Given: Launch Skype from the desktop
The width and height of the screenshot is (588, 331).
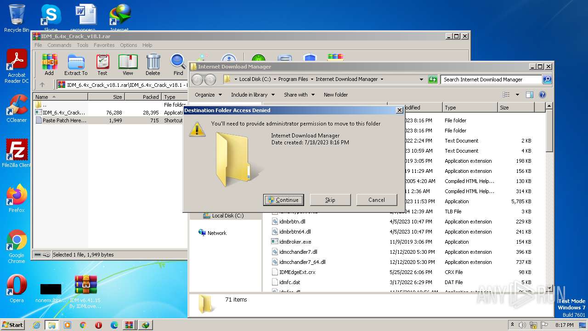Looking at the screenshot, I should tap(51, 18).
